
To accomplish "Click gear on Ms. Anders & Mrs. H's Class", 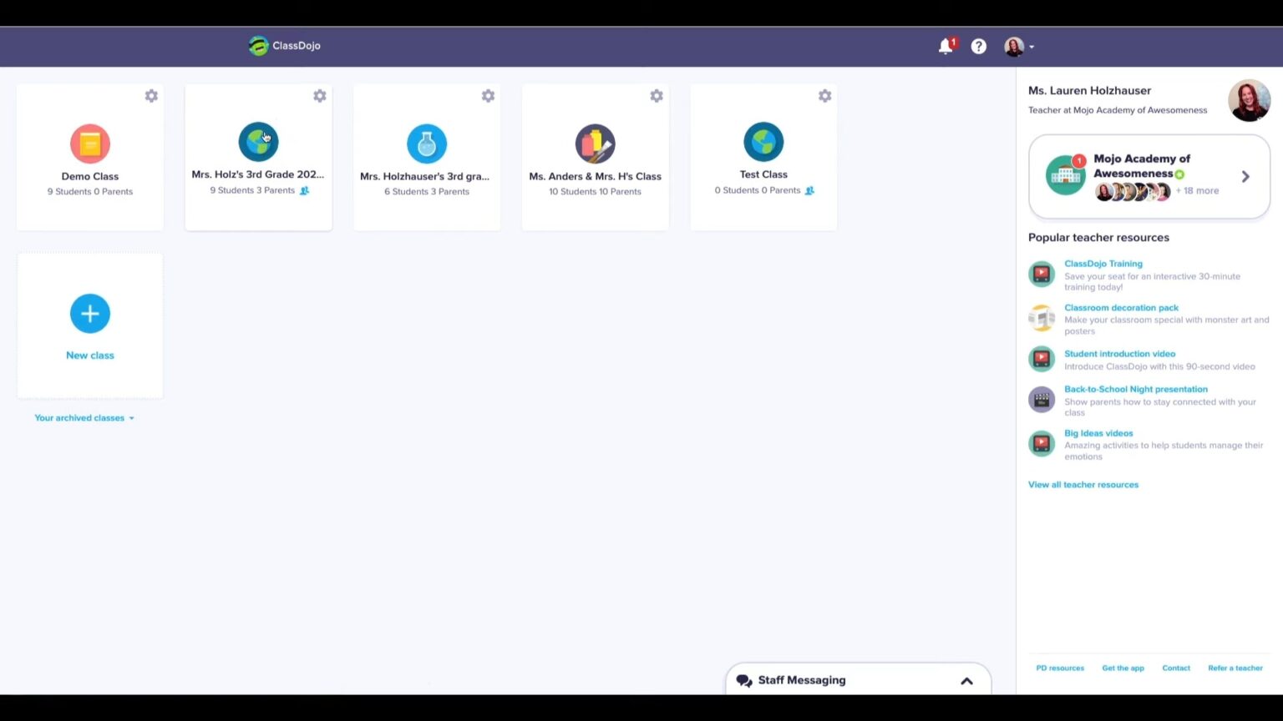I will [x=657, y=96].
